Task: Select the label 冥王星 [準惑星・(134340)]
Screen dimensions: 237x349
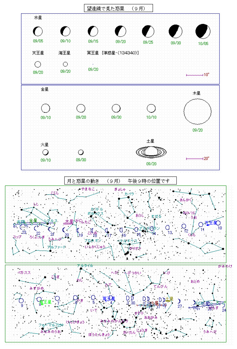Action: point(112,53)
